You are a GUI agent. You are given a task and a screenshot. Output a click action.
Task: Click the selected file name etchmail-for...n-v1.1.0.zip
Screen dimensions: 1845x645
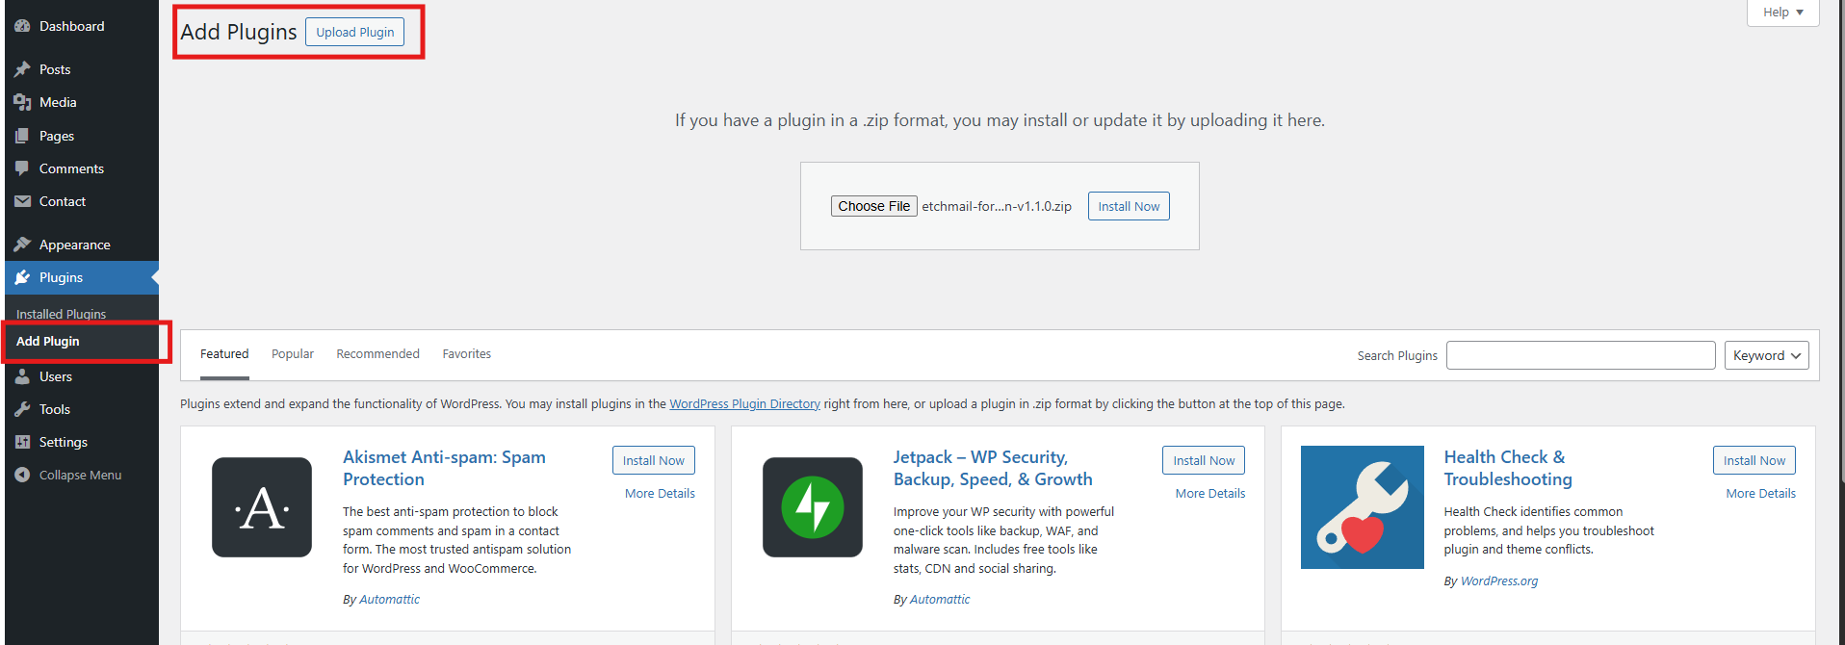point(997,206)
